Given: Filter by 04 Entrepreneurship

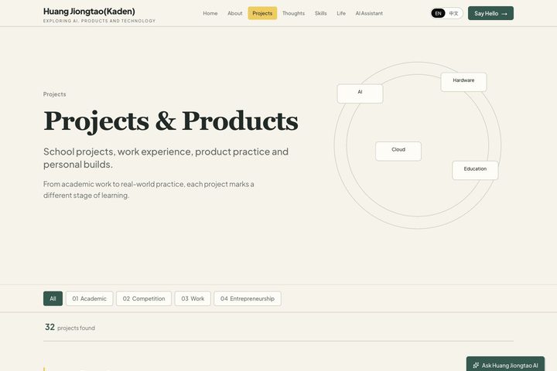Looking at the screenshot, I should 248,298.
